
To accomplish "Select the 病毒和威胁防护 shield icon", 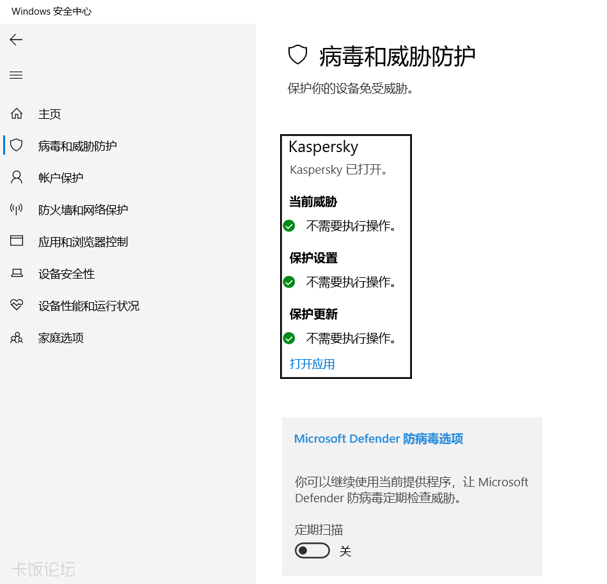I will tap(17, 145).
